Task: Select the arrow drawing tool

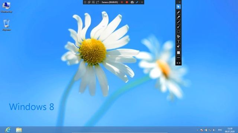Action: 178,27
